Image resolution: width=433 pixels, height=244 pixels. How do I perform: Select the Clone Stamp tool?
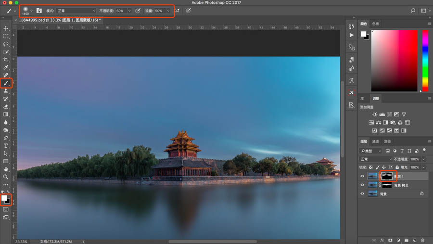click(x=6, y=91)
